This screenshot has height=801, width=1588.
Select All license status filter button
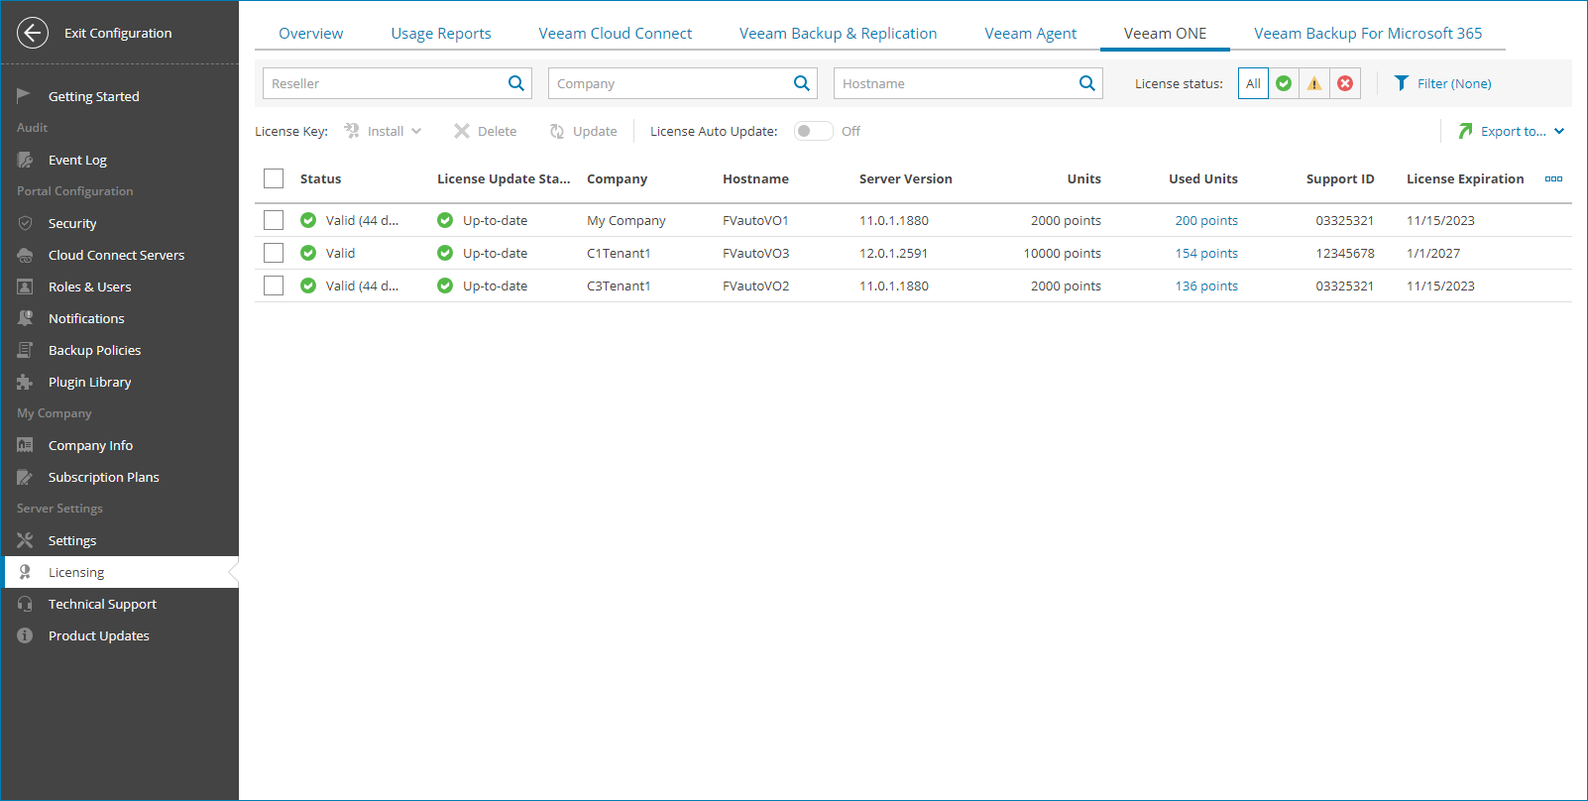tap(1253, 83)
